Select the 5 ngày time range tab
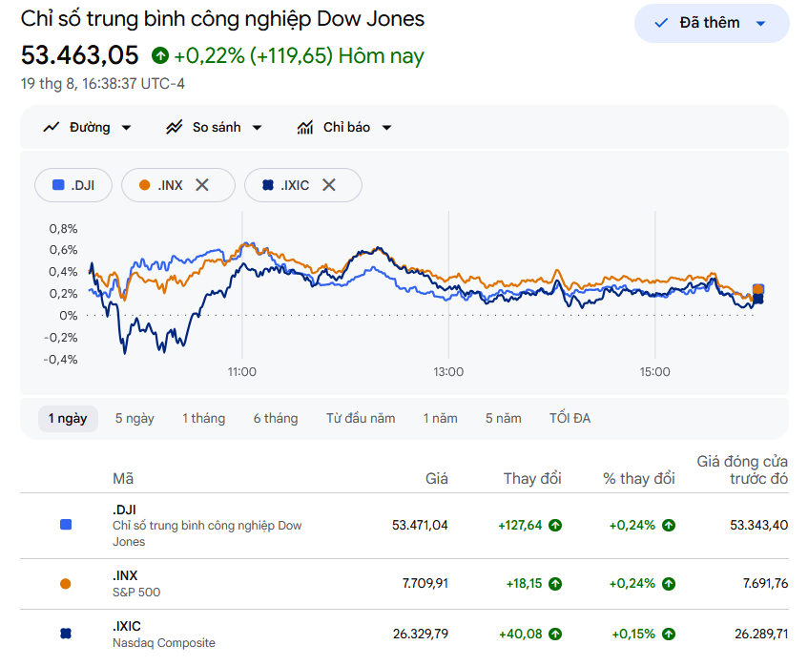This screenshot has width=808, height=666. tap(135, 418)
